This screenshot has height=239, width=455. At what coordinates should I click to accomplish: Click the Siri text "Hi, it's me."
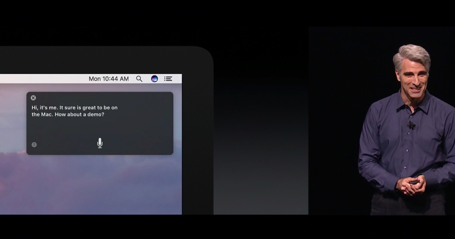[x=45, y=108]
